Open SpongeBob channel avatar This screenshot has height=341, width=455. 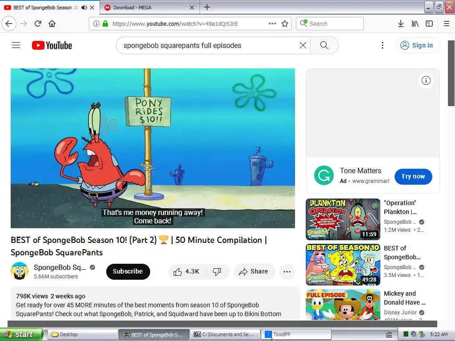point(20,271)
